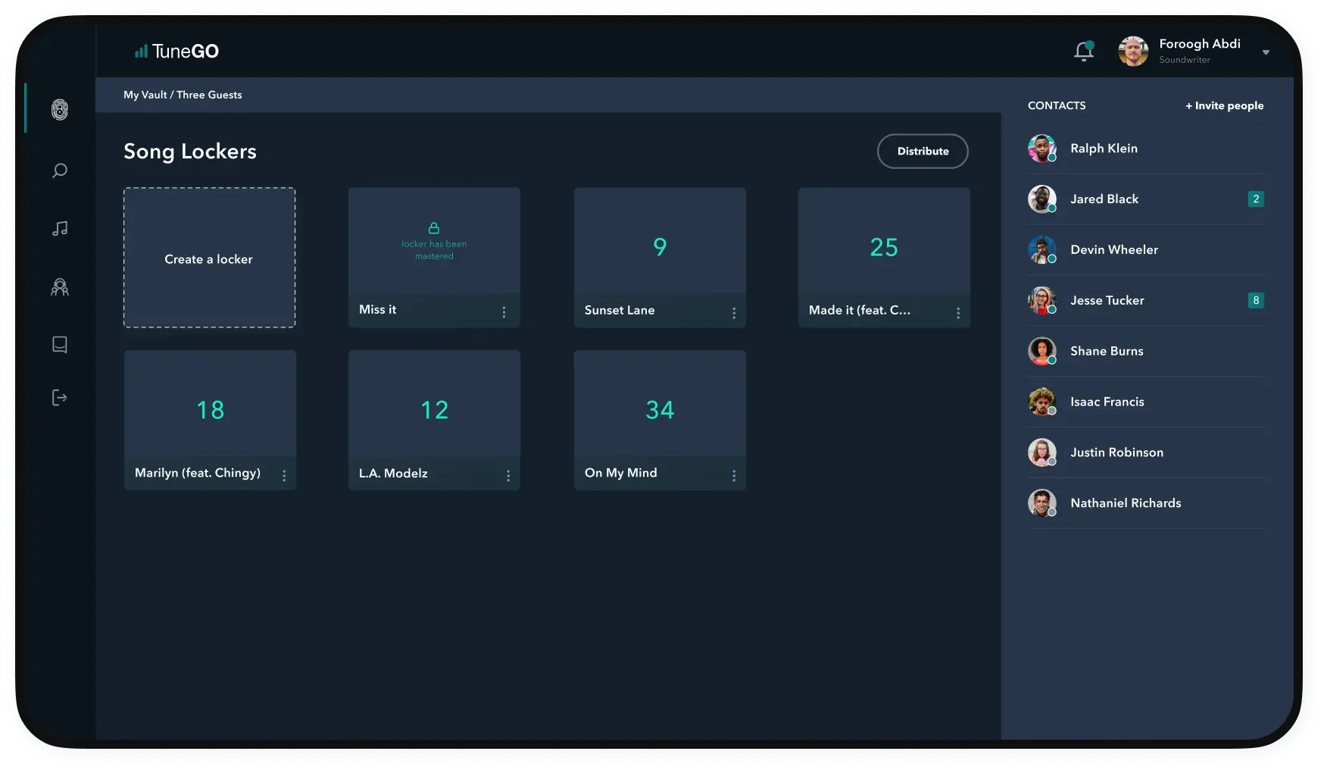
Task: Expand the Foroogh Abdi profile dropdown
Action: coord(1266,52)
